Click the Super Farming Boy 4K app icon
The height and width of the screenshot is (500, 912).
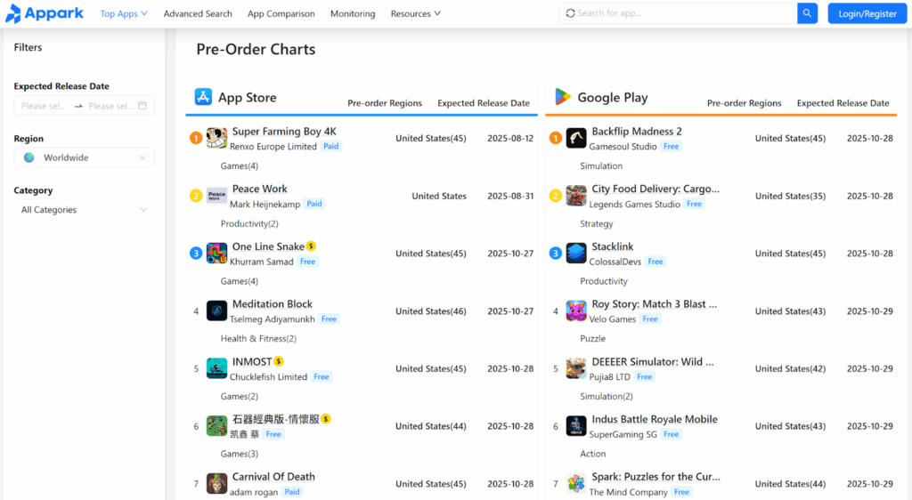(216, 138)
